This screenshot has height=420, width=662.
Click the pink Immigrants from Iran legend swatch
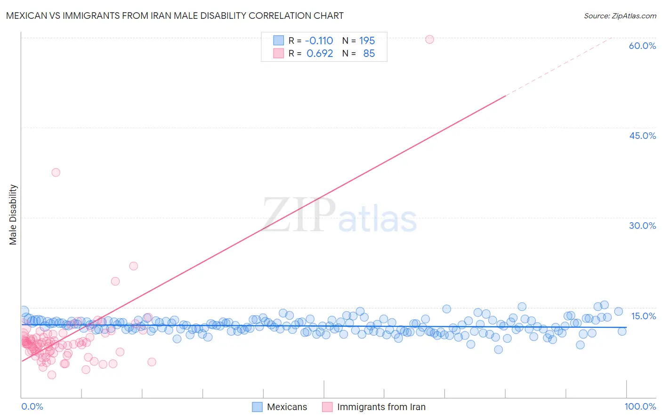pyautogui.click(x=327, y=407)
